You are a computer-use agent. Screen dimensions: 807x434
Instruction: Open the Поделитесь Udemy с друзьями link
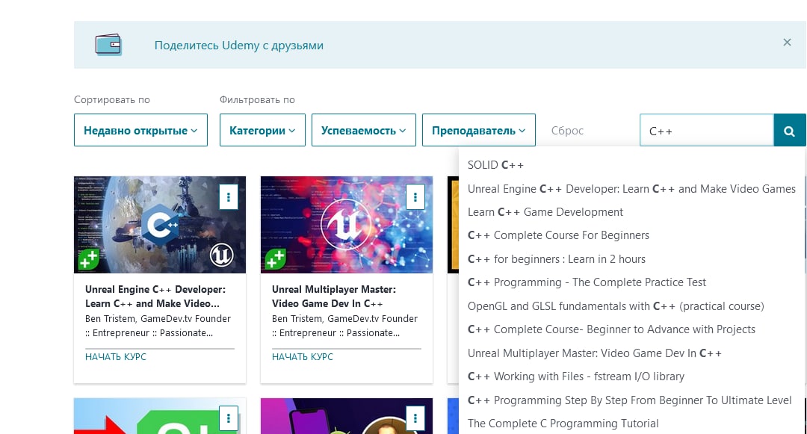pyautogui.click(x=239, y=46)
